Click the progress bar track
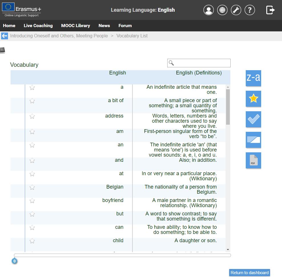Viewport: 282px width, 277px height. (x=122, y=255)
